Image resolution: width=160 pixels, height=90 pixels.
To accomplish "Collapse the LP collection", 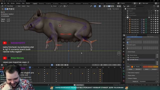I will [125, 17].
